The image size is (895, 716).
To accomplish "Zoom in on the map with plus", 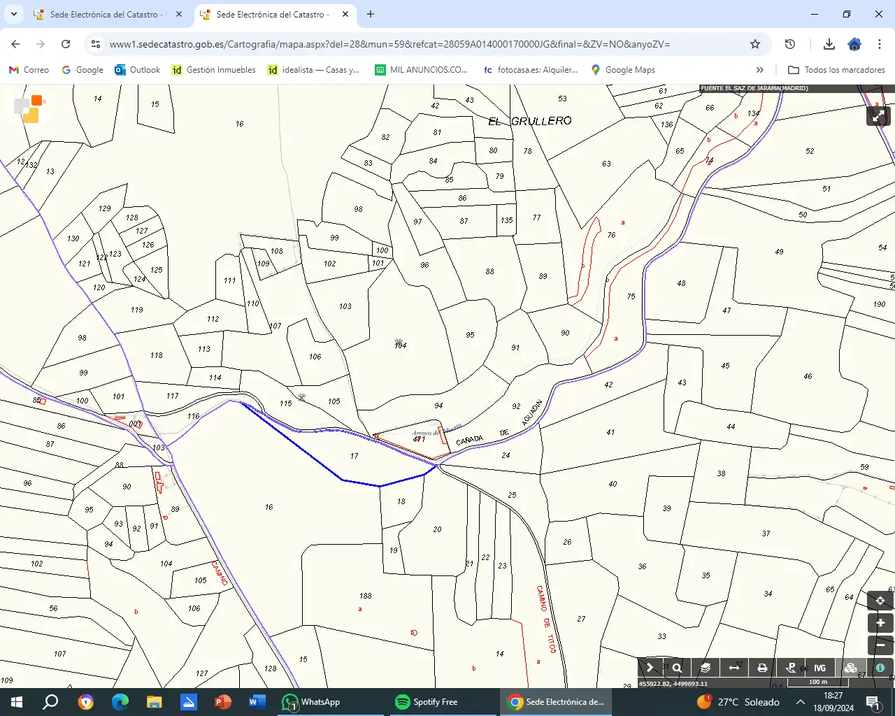I will click(880, 623).
